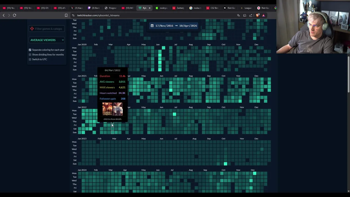Select the bright Tuesday cell in July 2022
This screenshot has width=350, height=197.
174,114
